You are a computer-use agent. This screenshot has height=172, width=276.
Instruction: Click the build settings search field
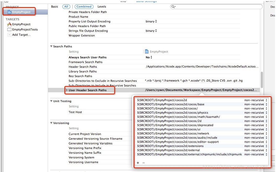pyautogui.click(x=216, y=7)
